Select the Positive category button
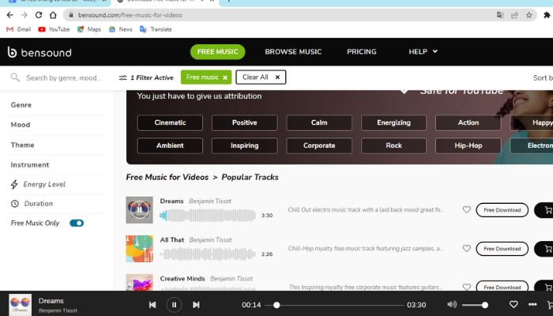 click(x=244, y=122)
